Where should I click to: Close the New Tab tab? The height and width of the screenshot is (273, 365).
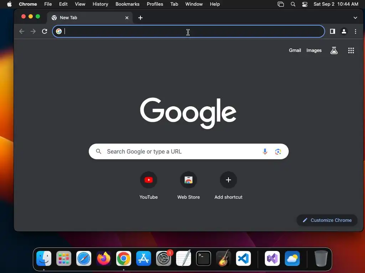click(127, 18)
